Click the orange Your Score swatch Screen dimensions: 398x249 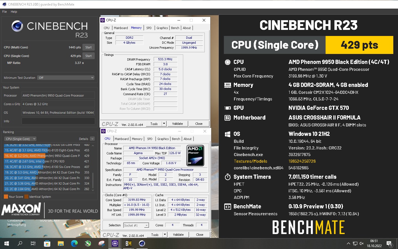[x=6, y=197]
